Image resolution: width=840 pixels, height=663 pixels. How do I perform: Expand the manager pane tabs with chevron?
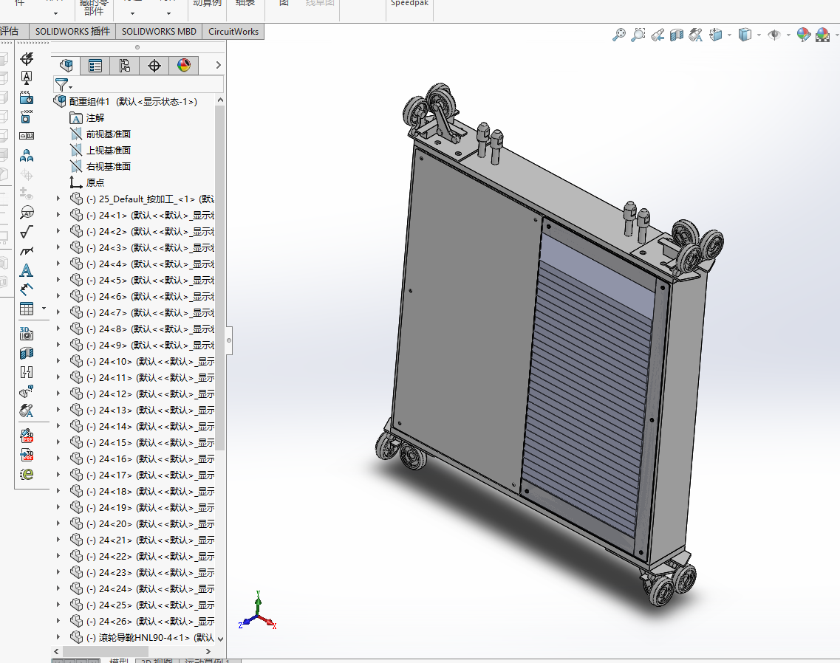pos(218,66)
